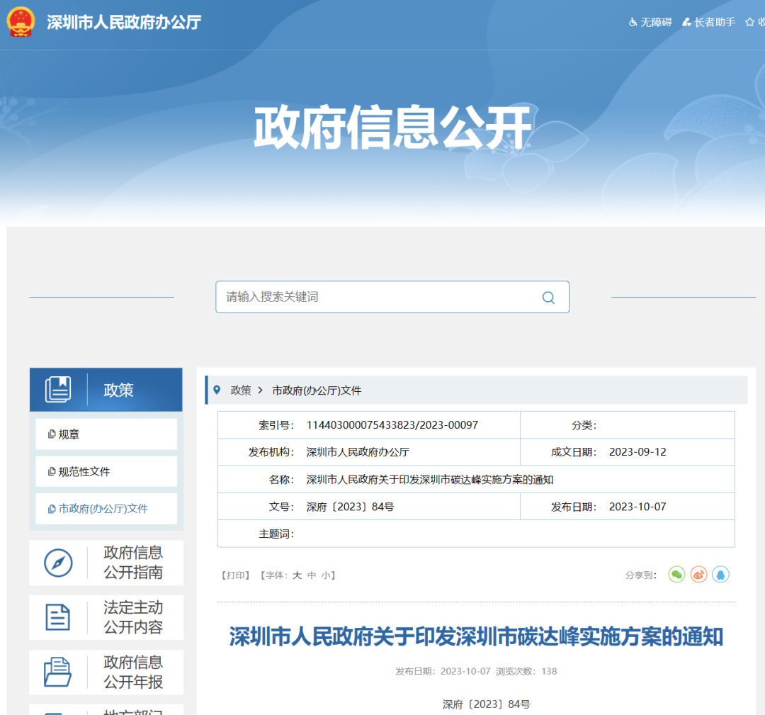Share the page via WeChat icon

(676, 575)
